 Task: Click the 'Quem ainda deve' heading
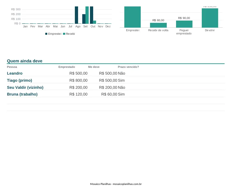[x=25, y=61]
